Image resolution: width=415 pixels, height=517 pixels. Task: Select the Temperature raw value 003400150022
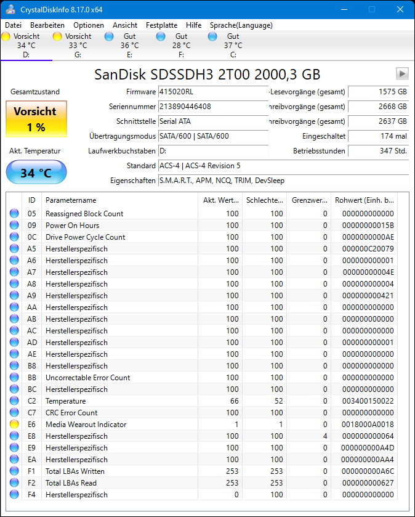click(368, 401)
